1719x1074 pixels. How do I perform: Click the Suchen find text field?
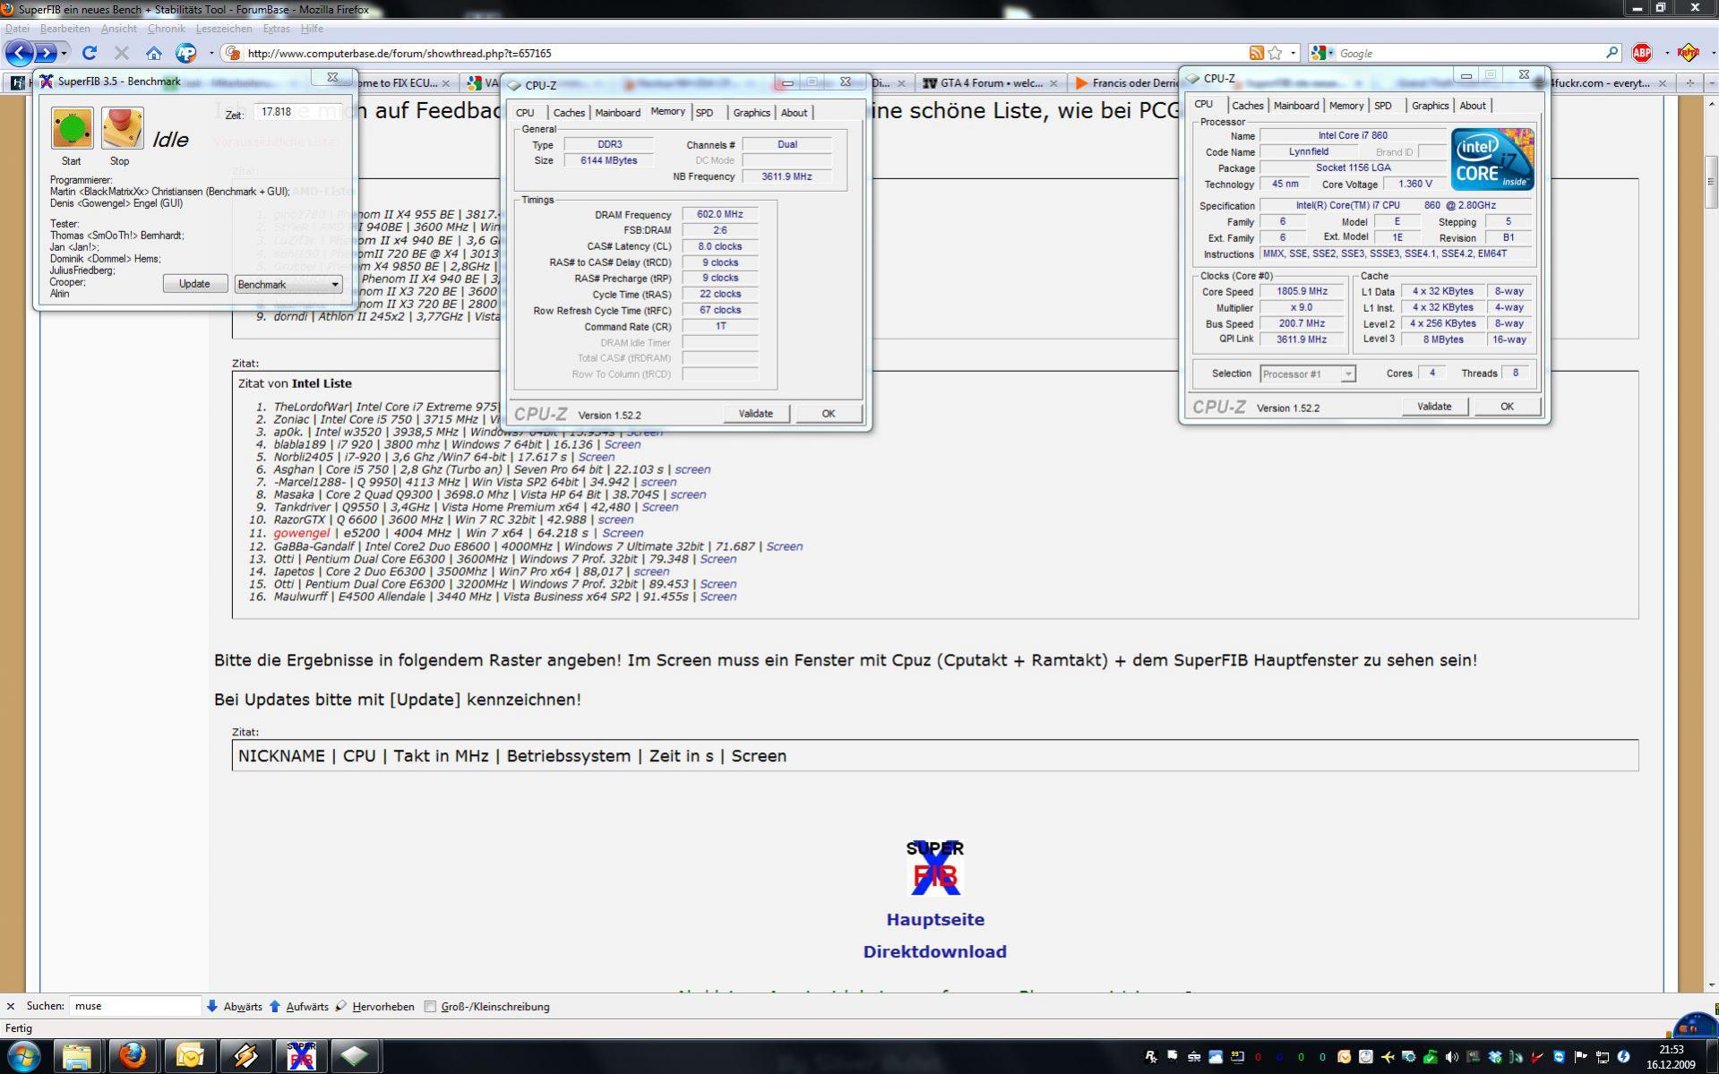(x=135, y=1006)
